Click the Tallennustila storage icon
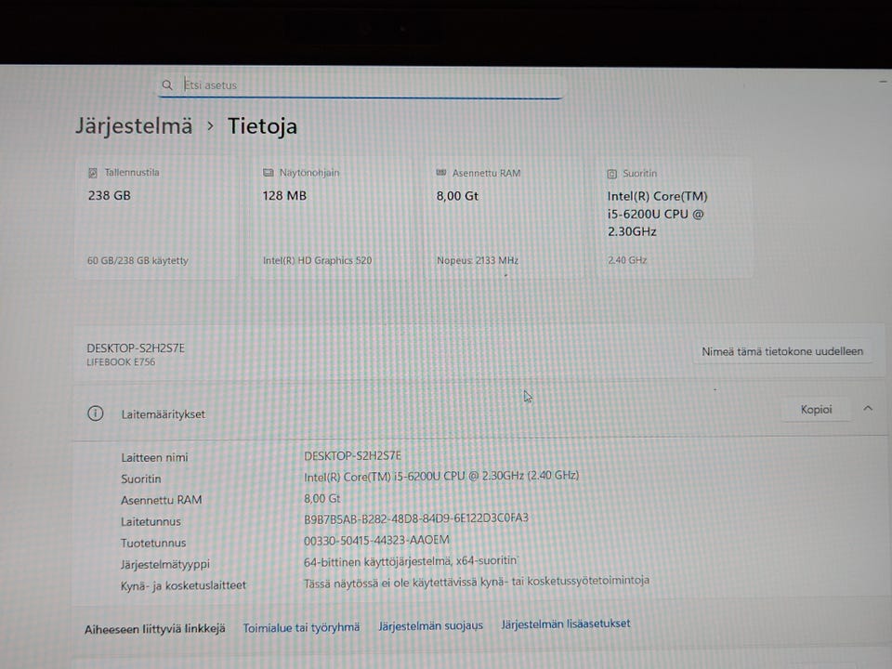This screenshot has height=669, width=892. pyautogui.click(x=93, y=173)
